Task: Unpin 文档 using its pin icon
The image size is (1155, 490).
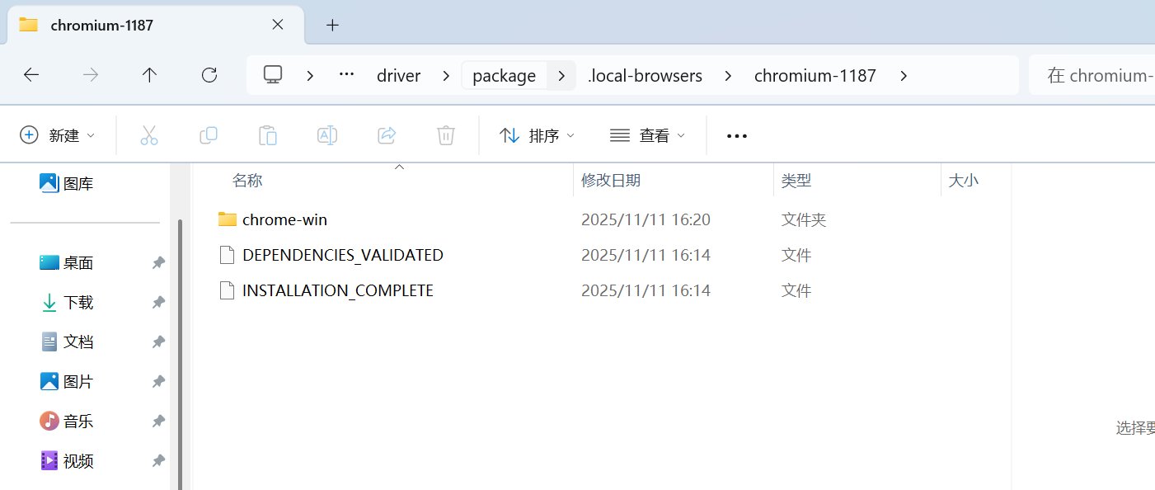Action: pyautogui.click(x=158, y=342)
